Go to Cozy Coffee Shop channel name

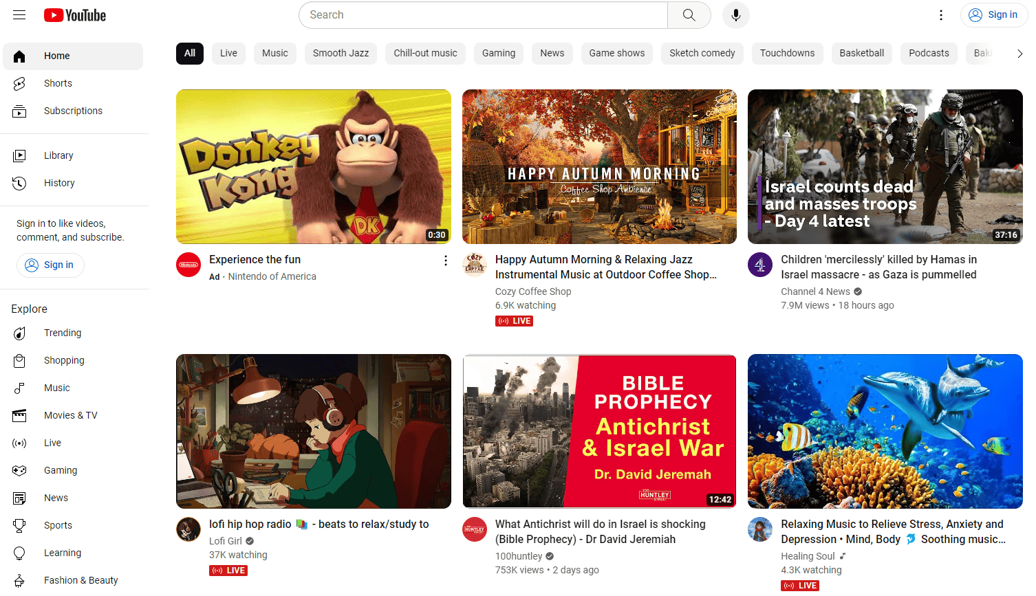[x=533, y=291]
